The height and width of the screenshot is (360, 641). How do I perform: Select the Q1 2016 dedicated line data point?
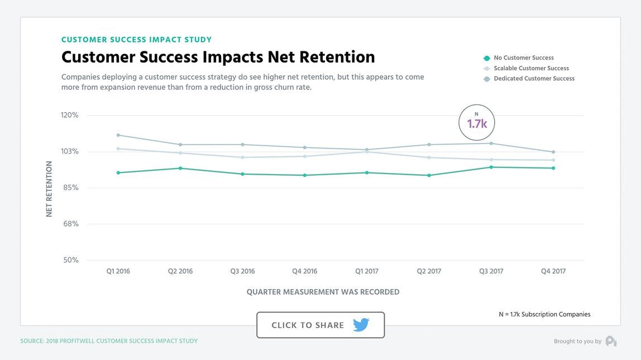click(x=118, y=135)
